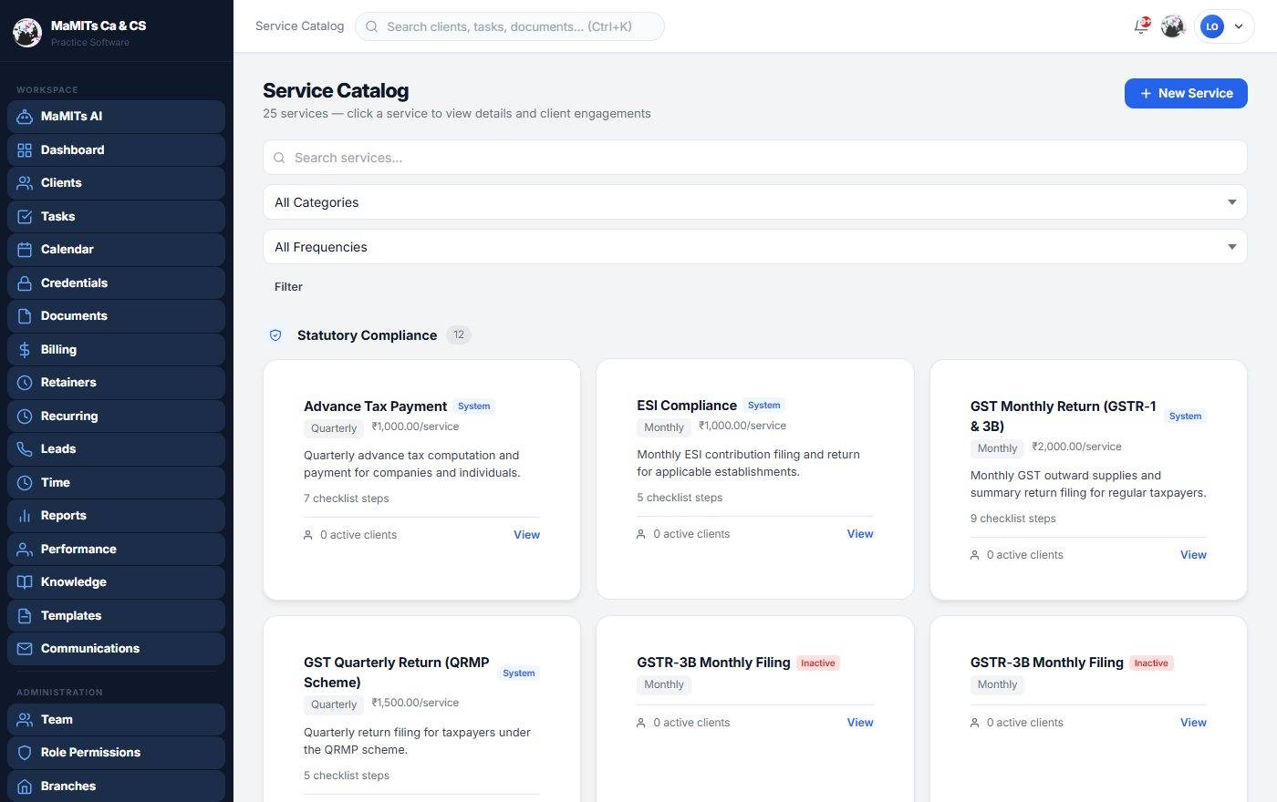1277x802 pixels.
Task: Click the Advance Tax Payment card title
Action: click(375, 406)
